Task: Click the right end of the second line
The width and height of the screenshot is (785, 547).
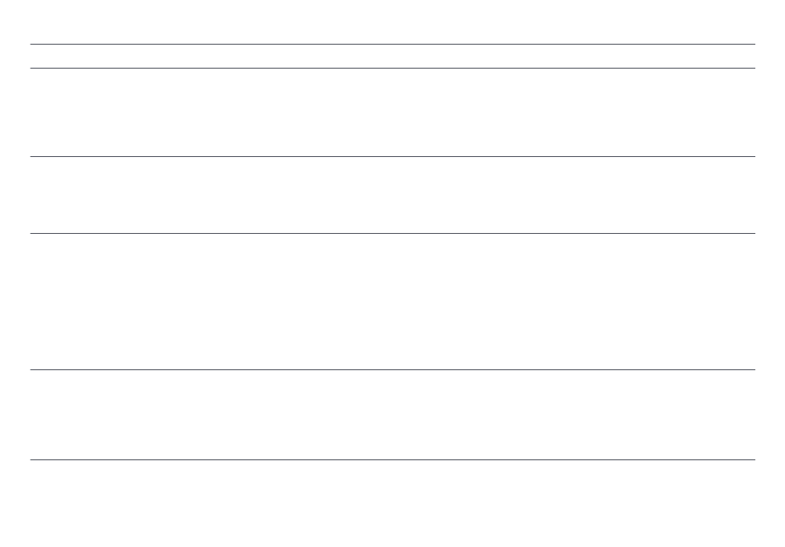Action: [754, 68]
